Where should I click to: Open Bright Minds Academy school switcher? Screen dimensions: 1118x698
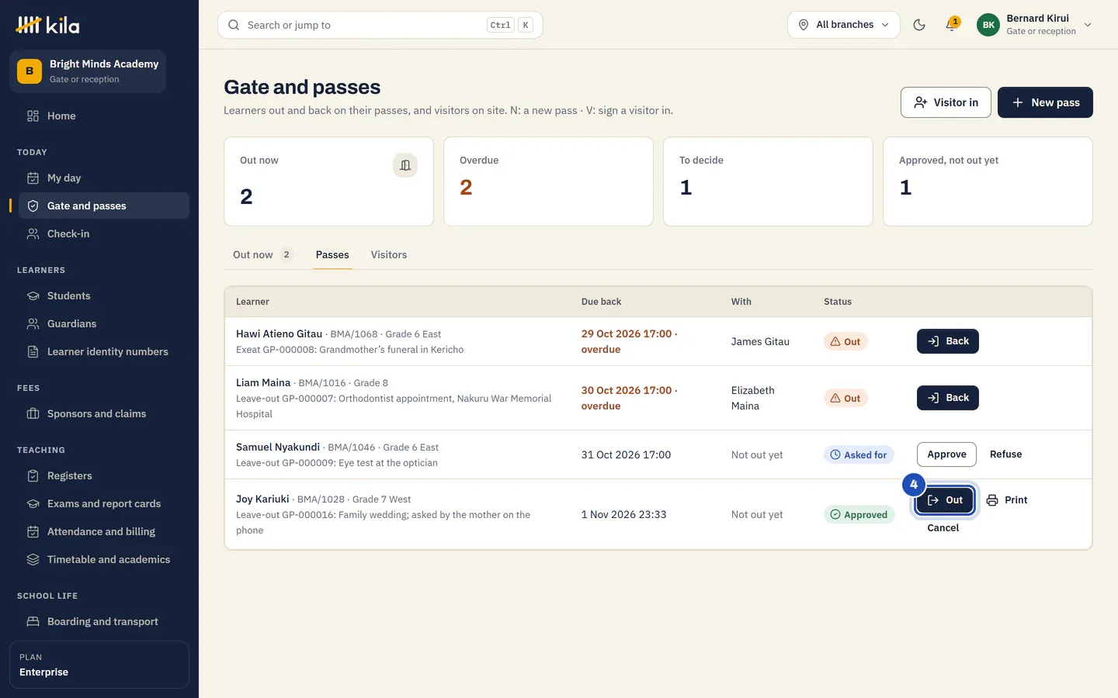pos(88,71)
